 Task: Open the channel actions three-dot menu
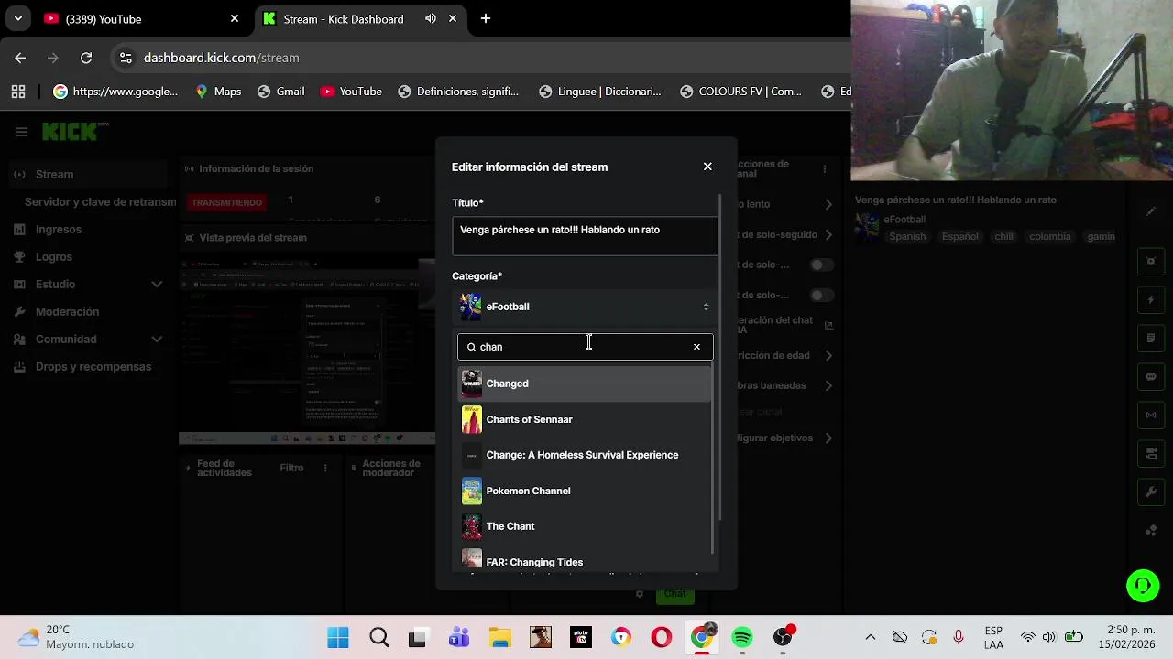(x=824, y=169)
